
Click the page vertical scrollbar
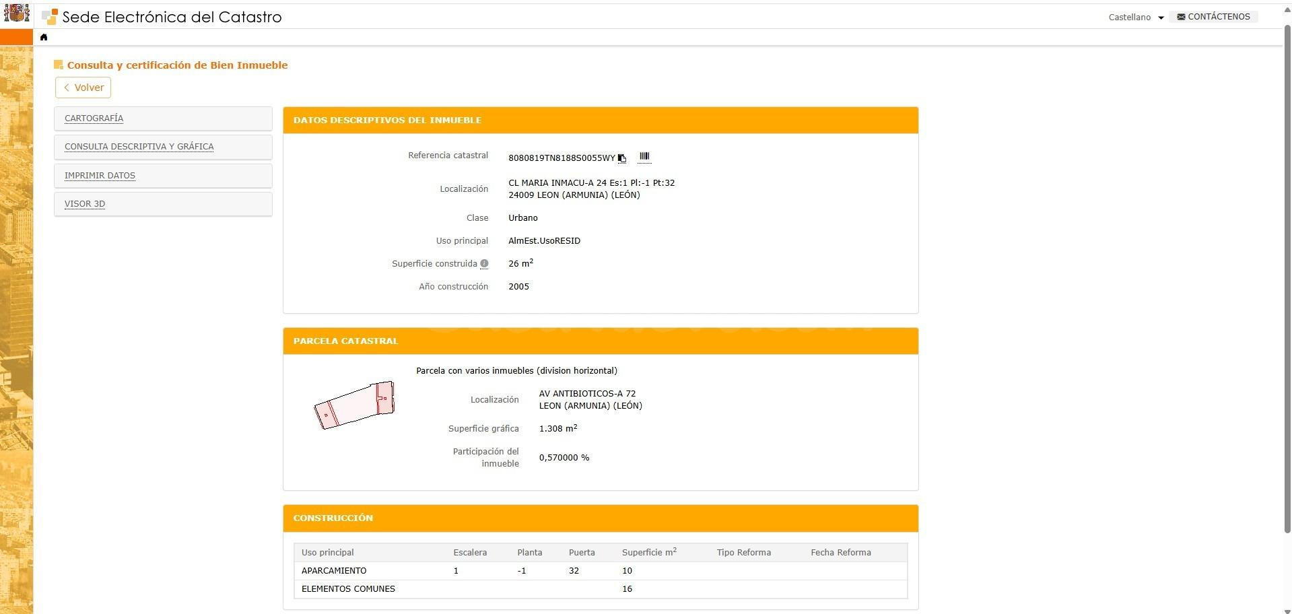point(1287,279)
